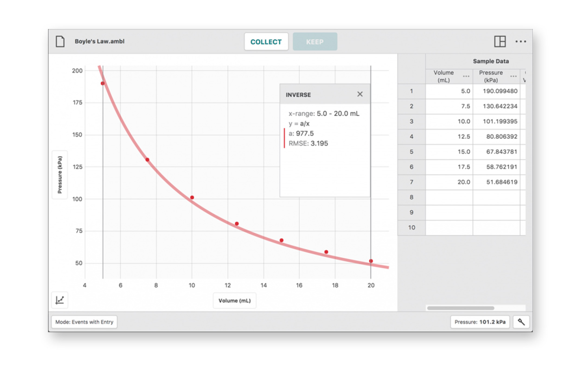The image size is (577, 368).
Task: Open the Mode: Events with Entry settings
Action: [x=84, y=322]
